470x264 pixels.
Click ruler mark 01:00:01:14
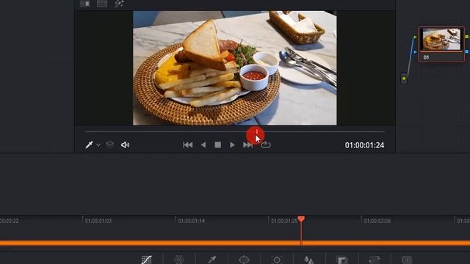191,221
